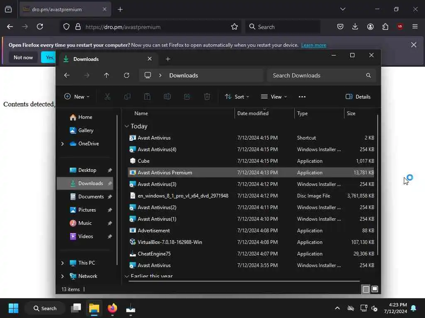
Task: Refresh the Downloads folder view
Action: point(127,75)
